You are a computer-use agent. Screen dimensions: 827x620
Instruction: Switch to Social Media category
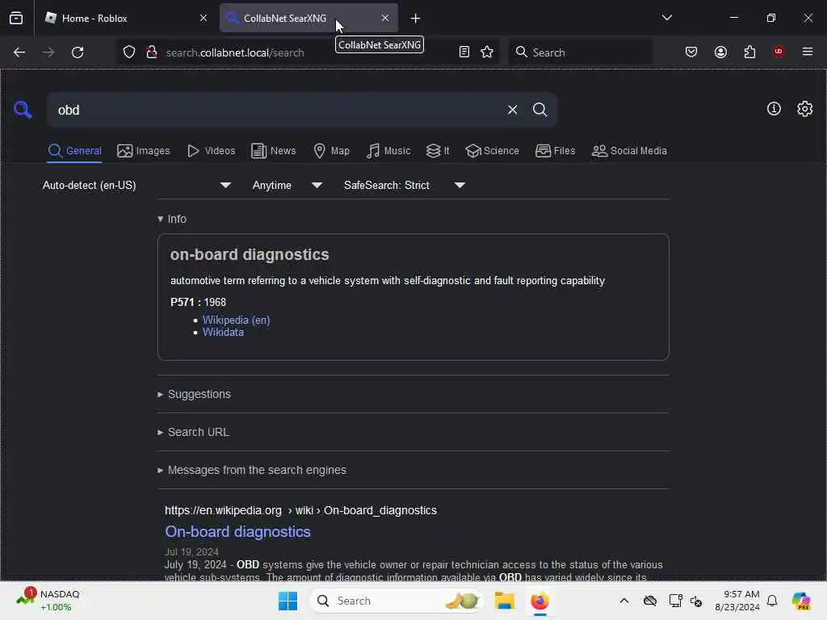point(629,151)
